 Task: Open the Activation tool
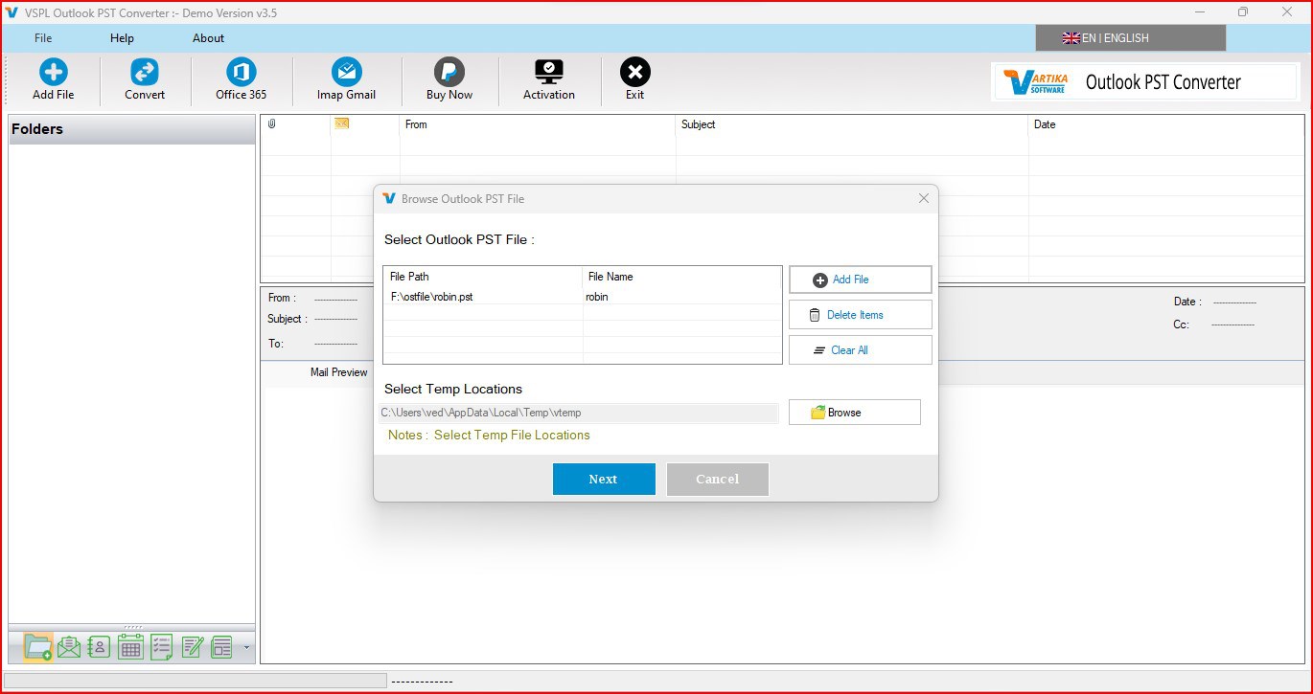(x=549, y=79)
